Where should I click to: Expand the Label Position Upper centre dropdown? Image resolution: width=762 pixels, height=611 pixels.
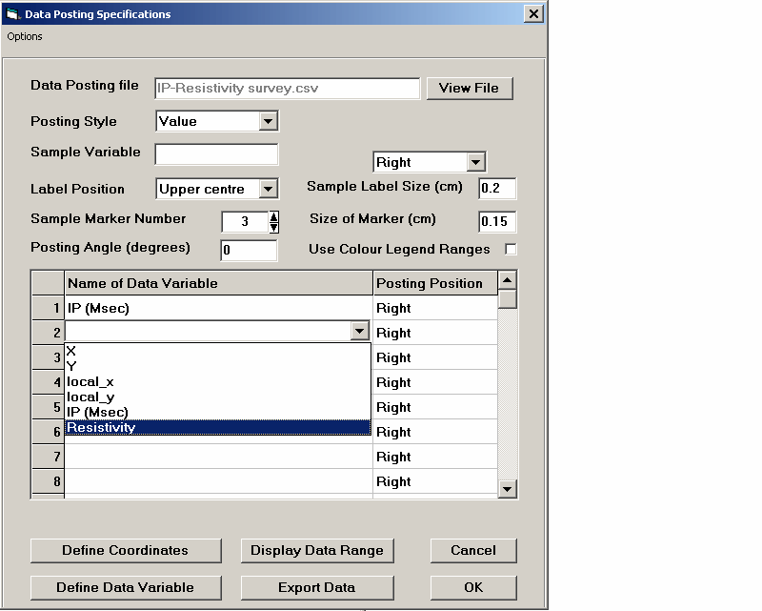pyautogui.click(x=268, y=189)
